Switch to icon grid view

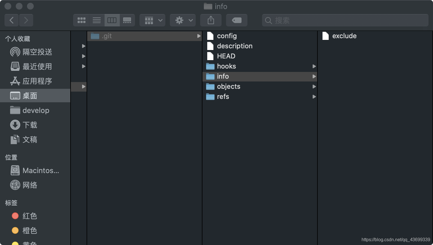[x=81, y=20]
